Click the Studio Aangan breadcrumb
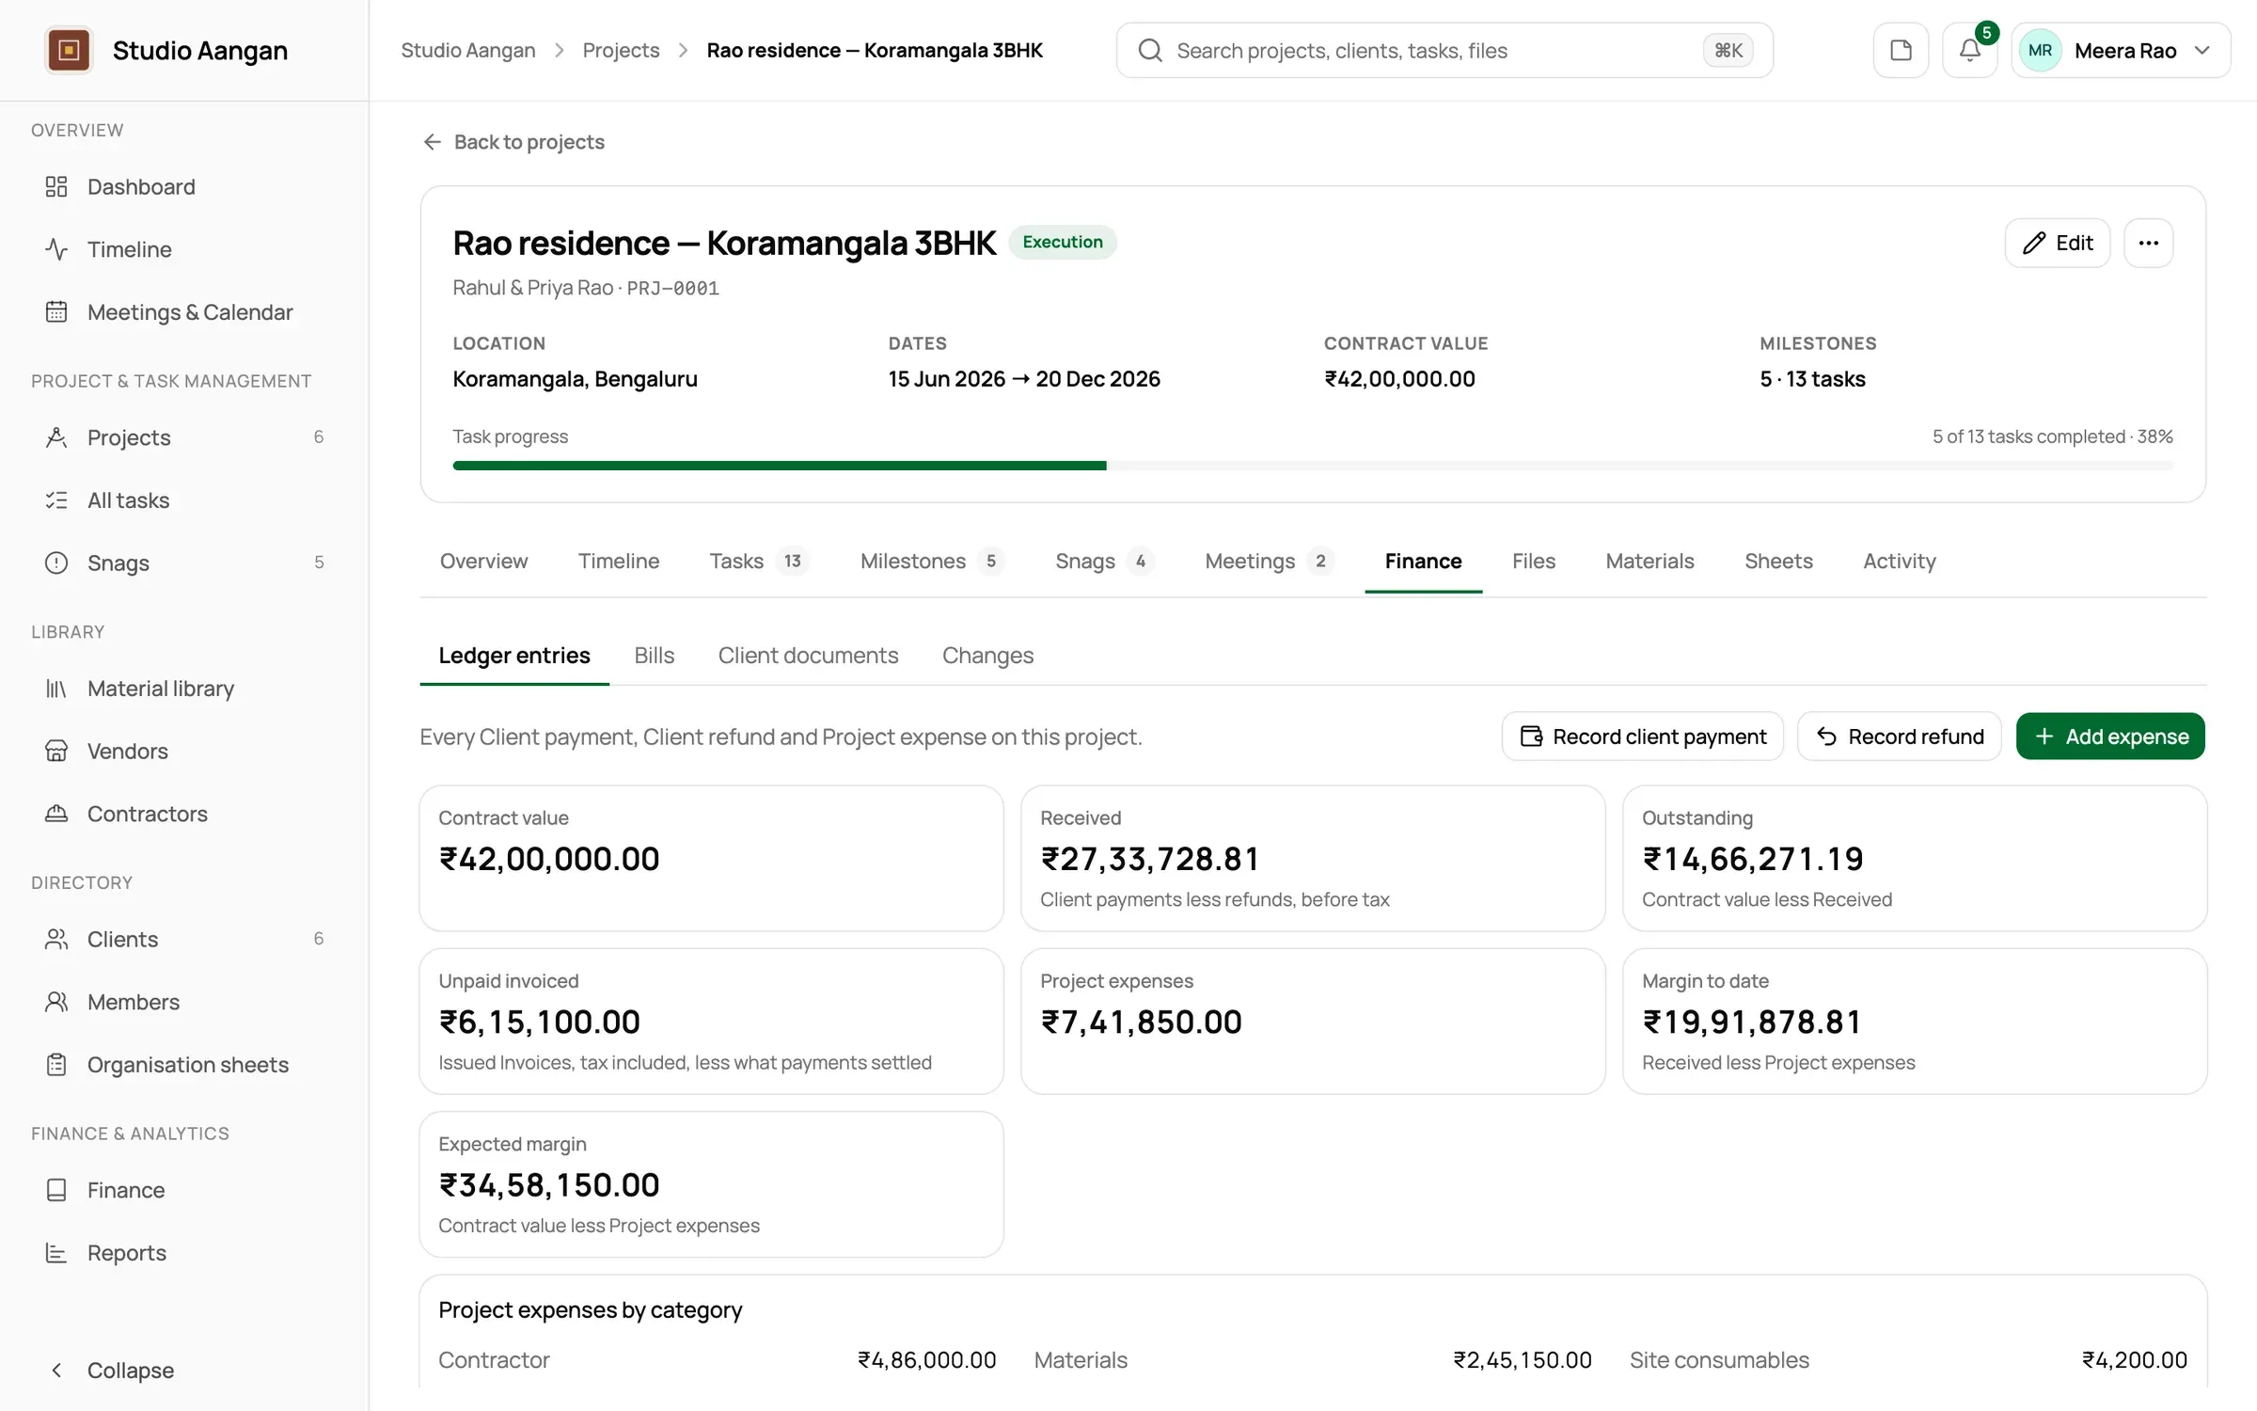Viewport: 2257px width, 1411px height. [x=468, y=50]
